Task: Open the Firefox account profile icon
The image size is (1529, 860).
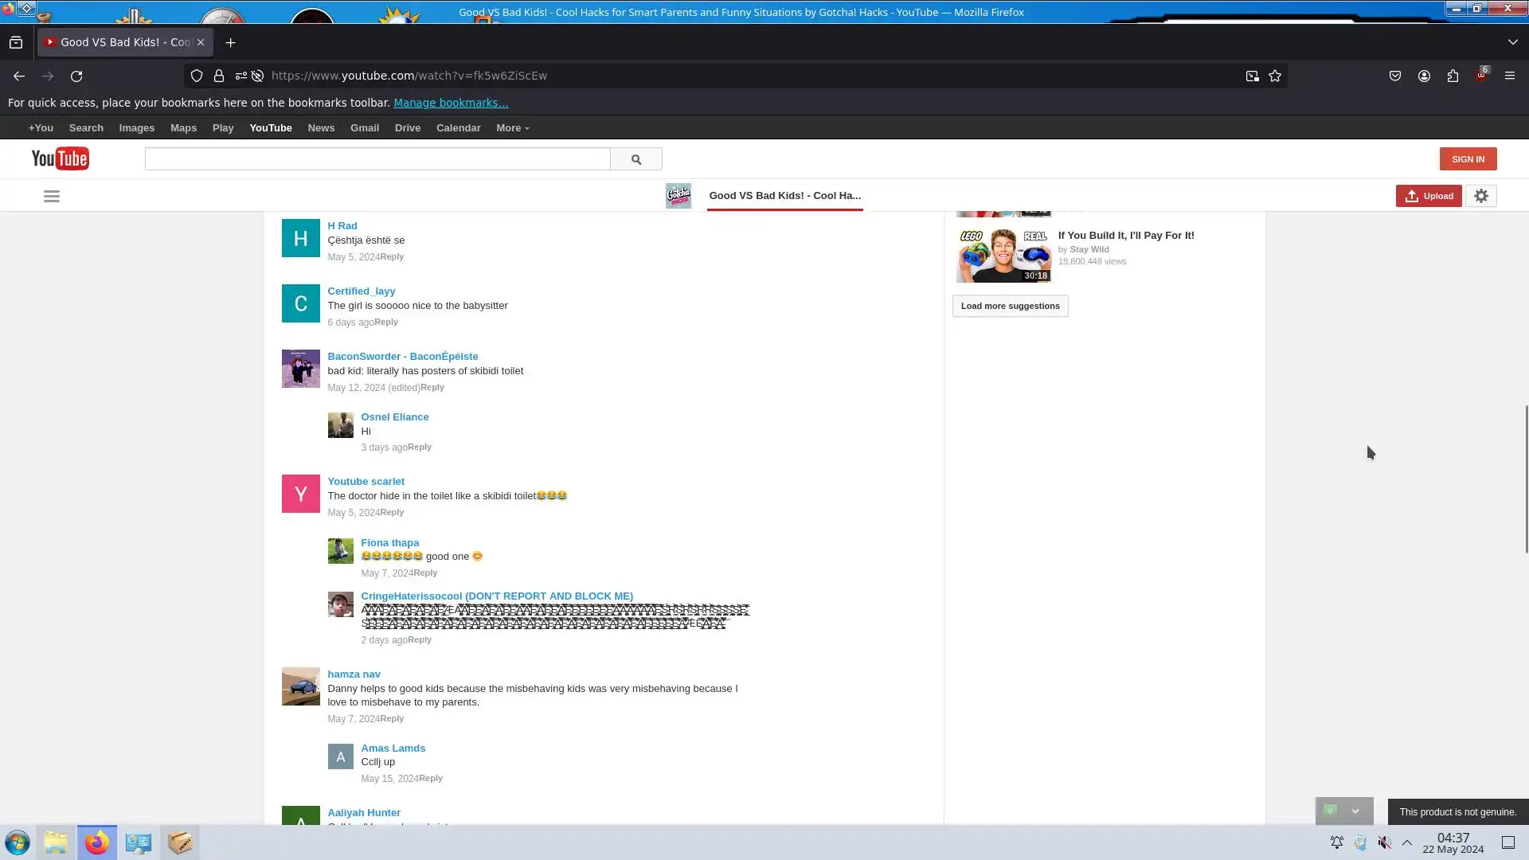Action: 1424,76
